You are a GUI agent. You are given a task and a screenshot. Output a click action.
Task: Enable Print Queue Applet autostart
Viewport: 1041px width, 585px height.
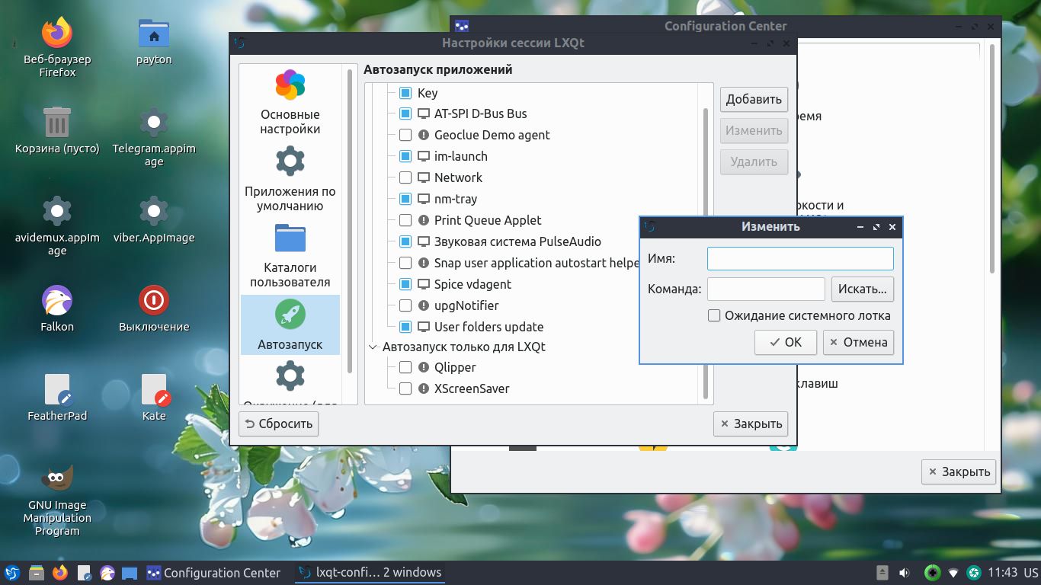[405, 220]
